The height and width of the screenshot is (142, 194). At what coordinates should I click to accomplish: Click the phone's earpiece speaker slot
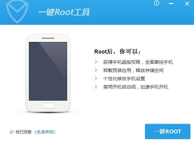[48, 38]
